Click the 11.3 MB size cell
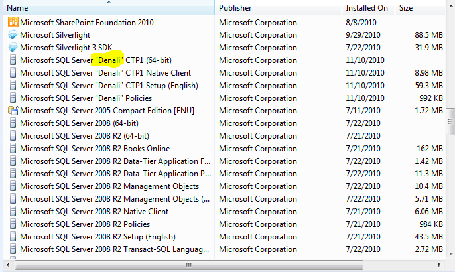The image size is (455, 272). click(x=428, y=174)
